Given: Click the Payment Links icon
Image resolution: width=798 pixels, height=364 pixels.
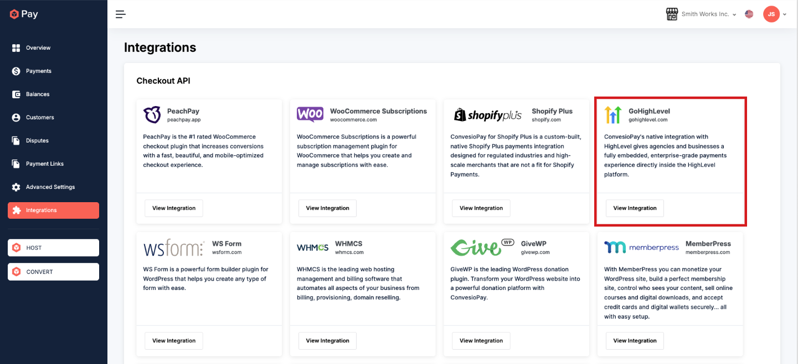Looking at the screenshot, I should pos(16,164).
